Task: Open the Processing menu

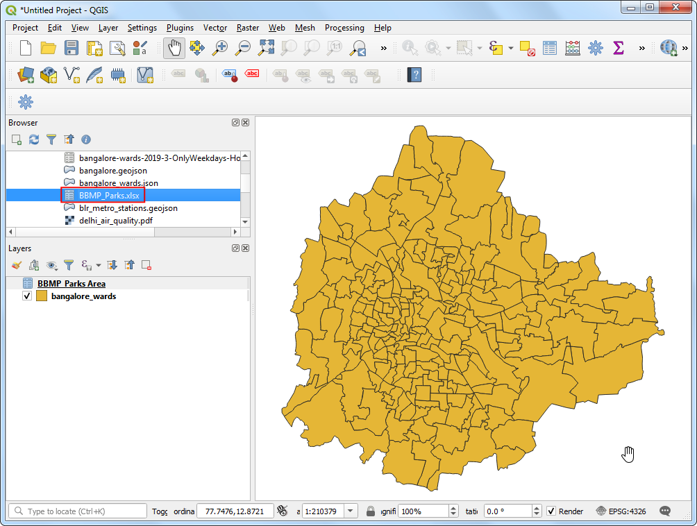Action: [x=344, y=28]
